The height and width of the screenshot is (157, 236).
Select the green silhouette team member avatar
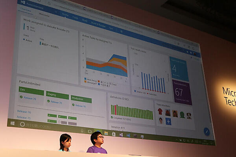pyautogui.click(x=182, y=115)
